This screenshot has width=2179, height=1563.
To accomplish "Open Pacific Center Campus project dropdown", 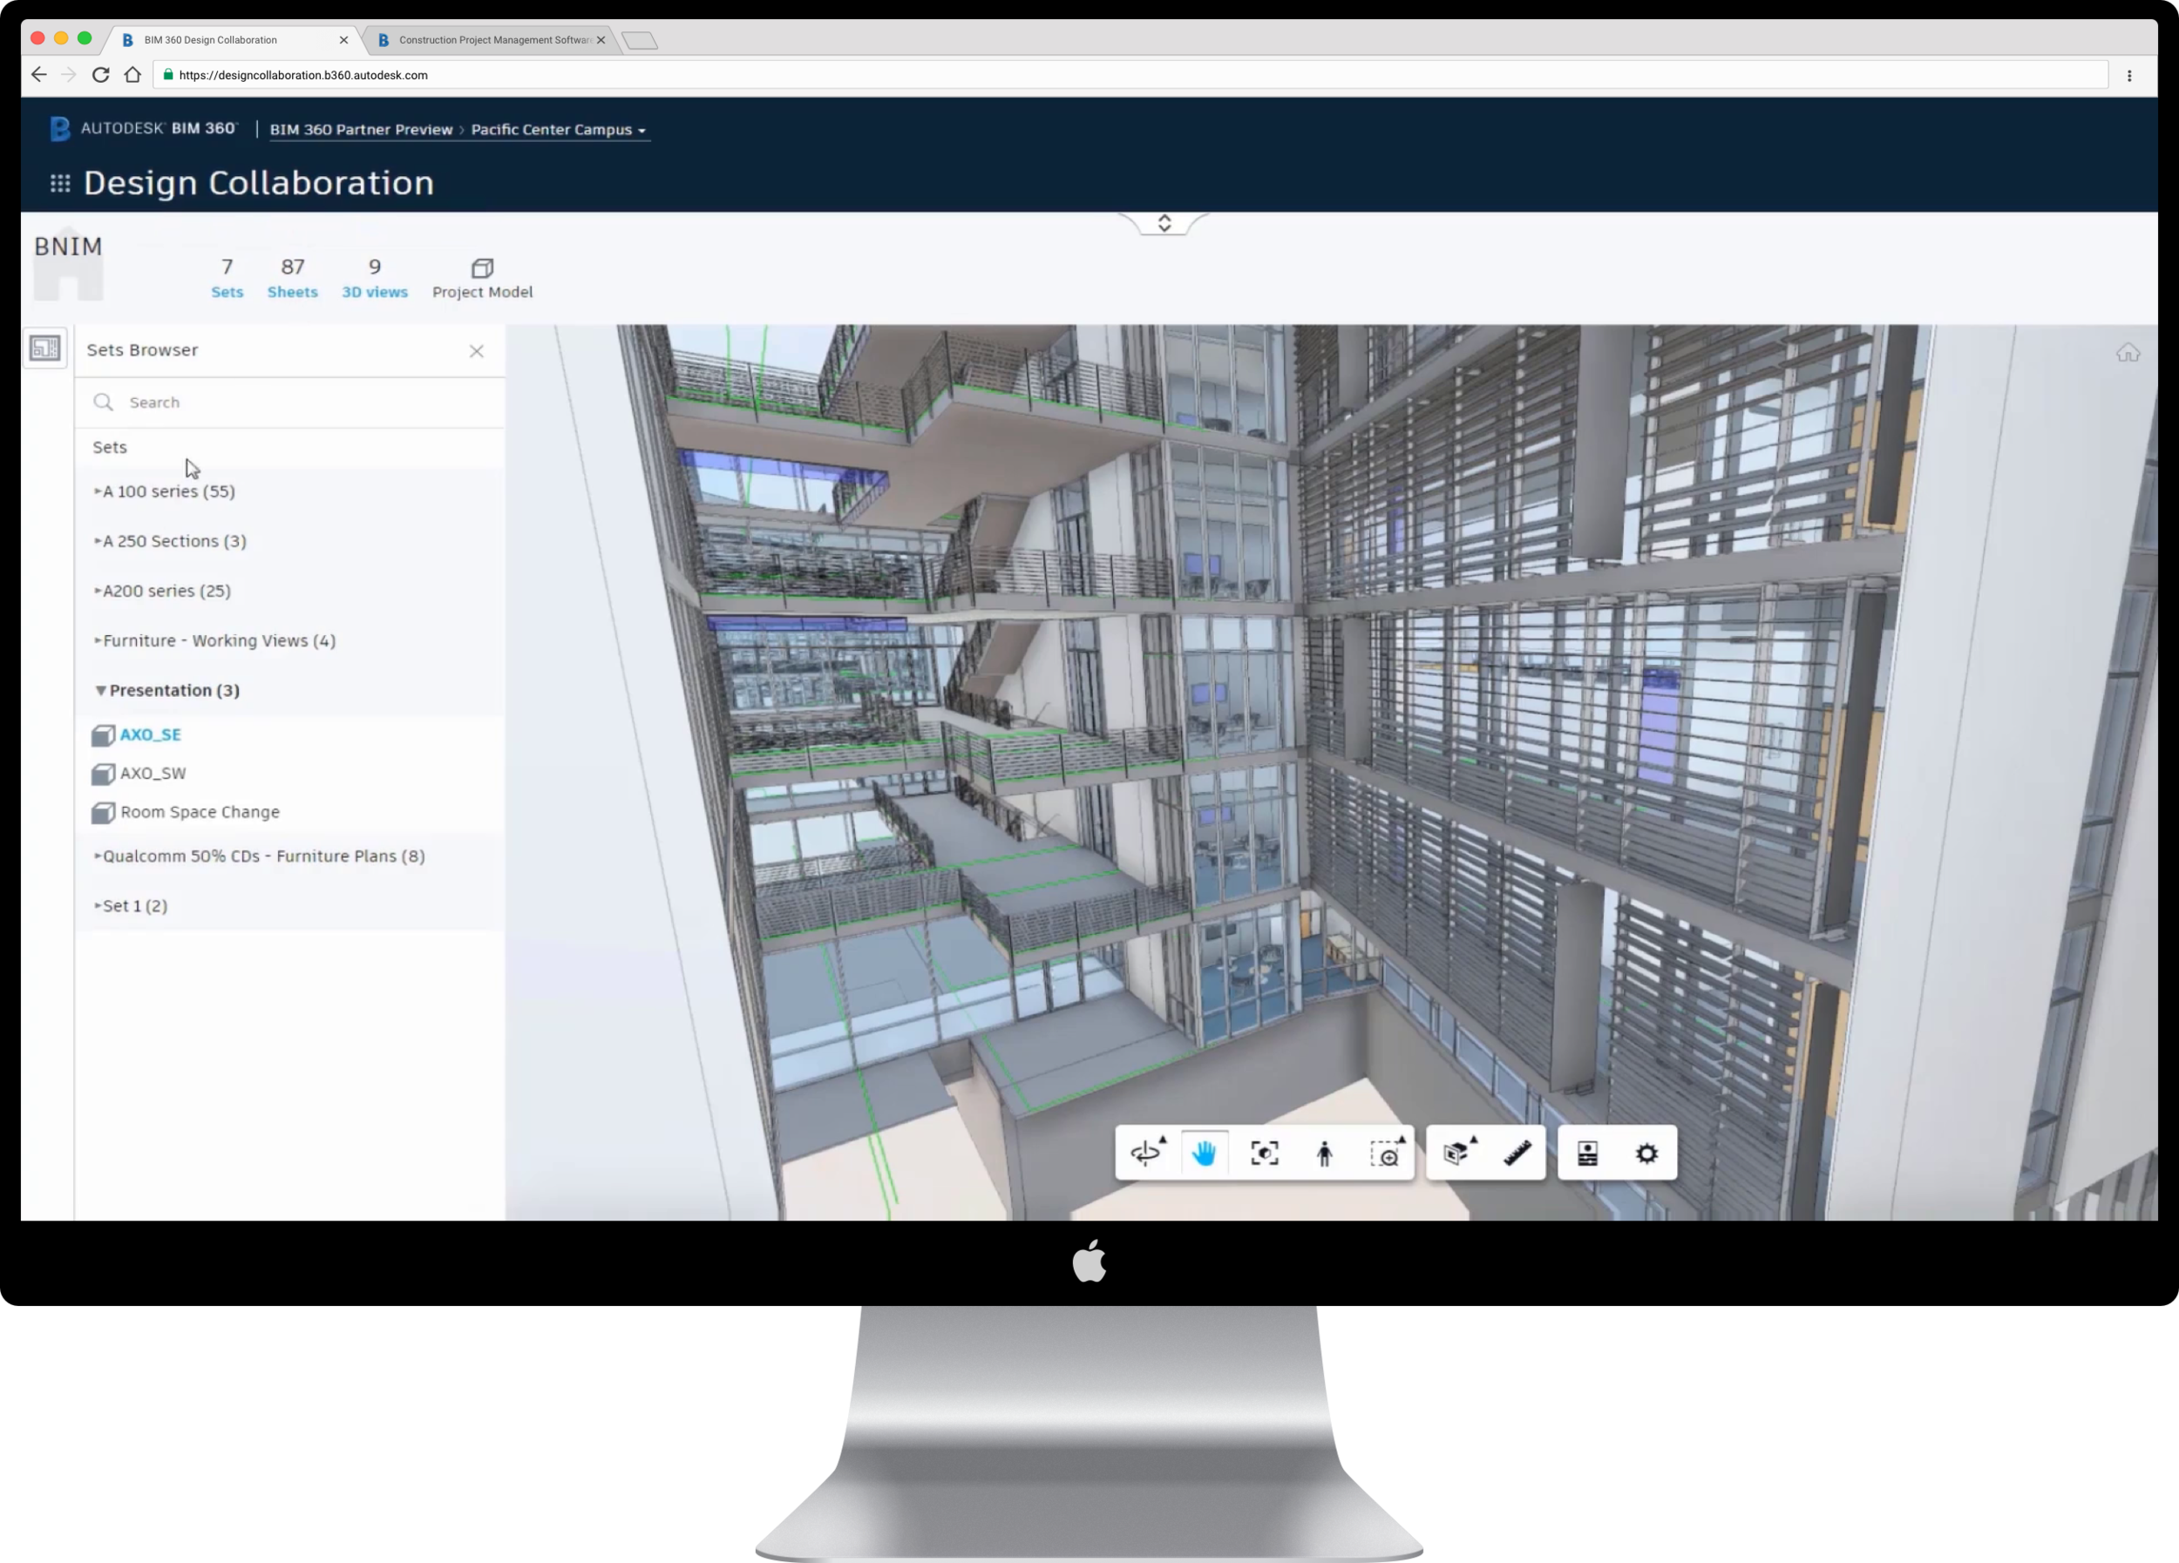I will click(x=557, y=130).
